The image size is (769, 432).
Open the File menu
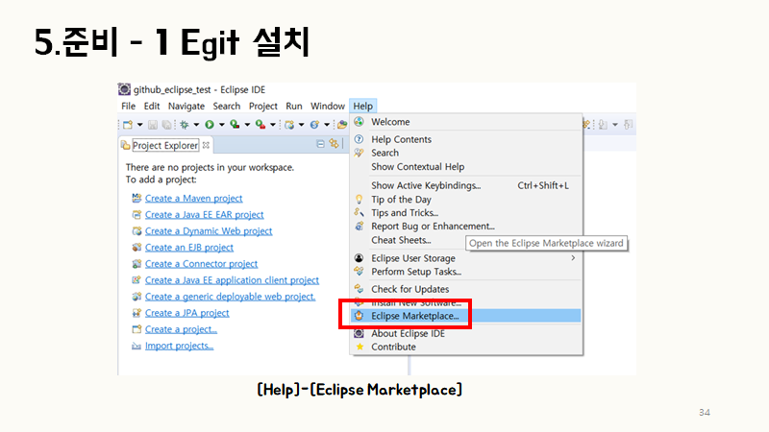pyautogui.click(x=128, y=107)
